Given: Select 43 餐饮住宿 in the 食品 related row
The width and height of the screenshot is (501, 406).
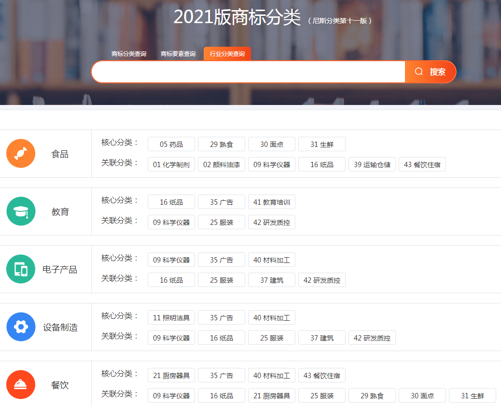Looking at the screenshot, I should click(422, 165).
